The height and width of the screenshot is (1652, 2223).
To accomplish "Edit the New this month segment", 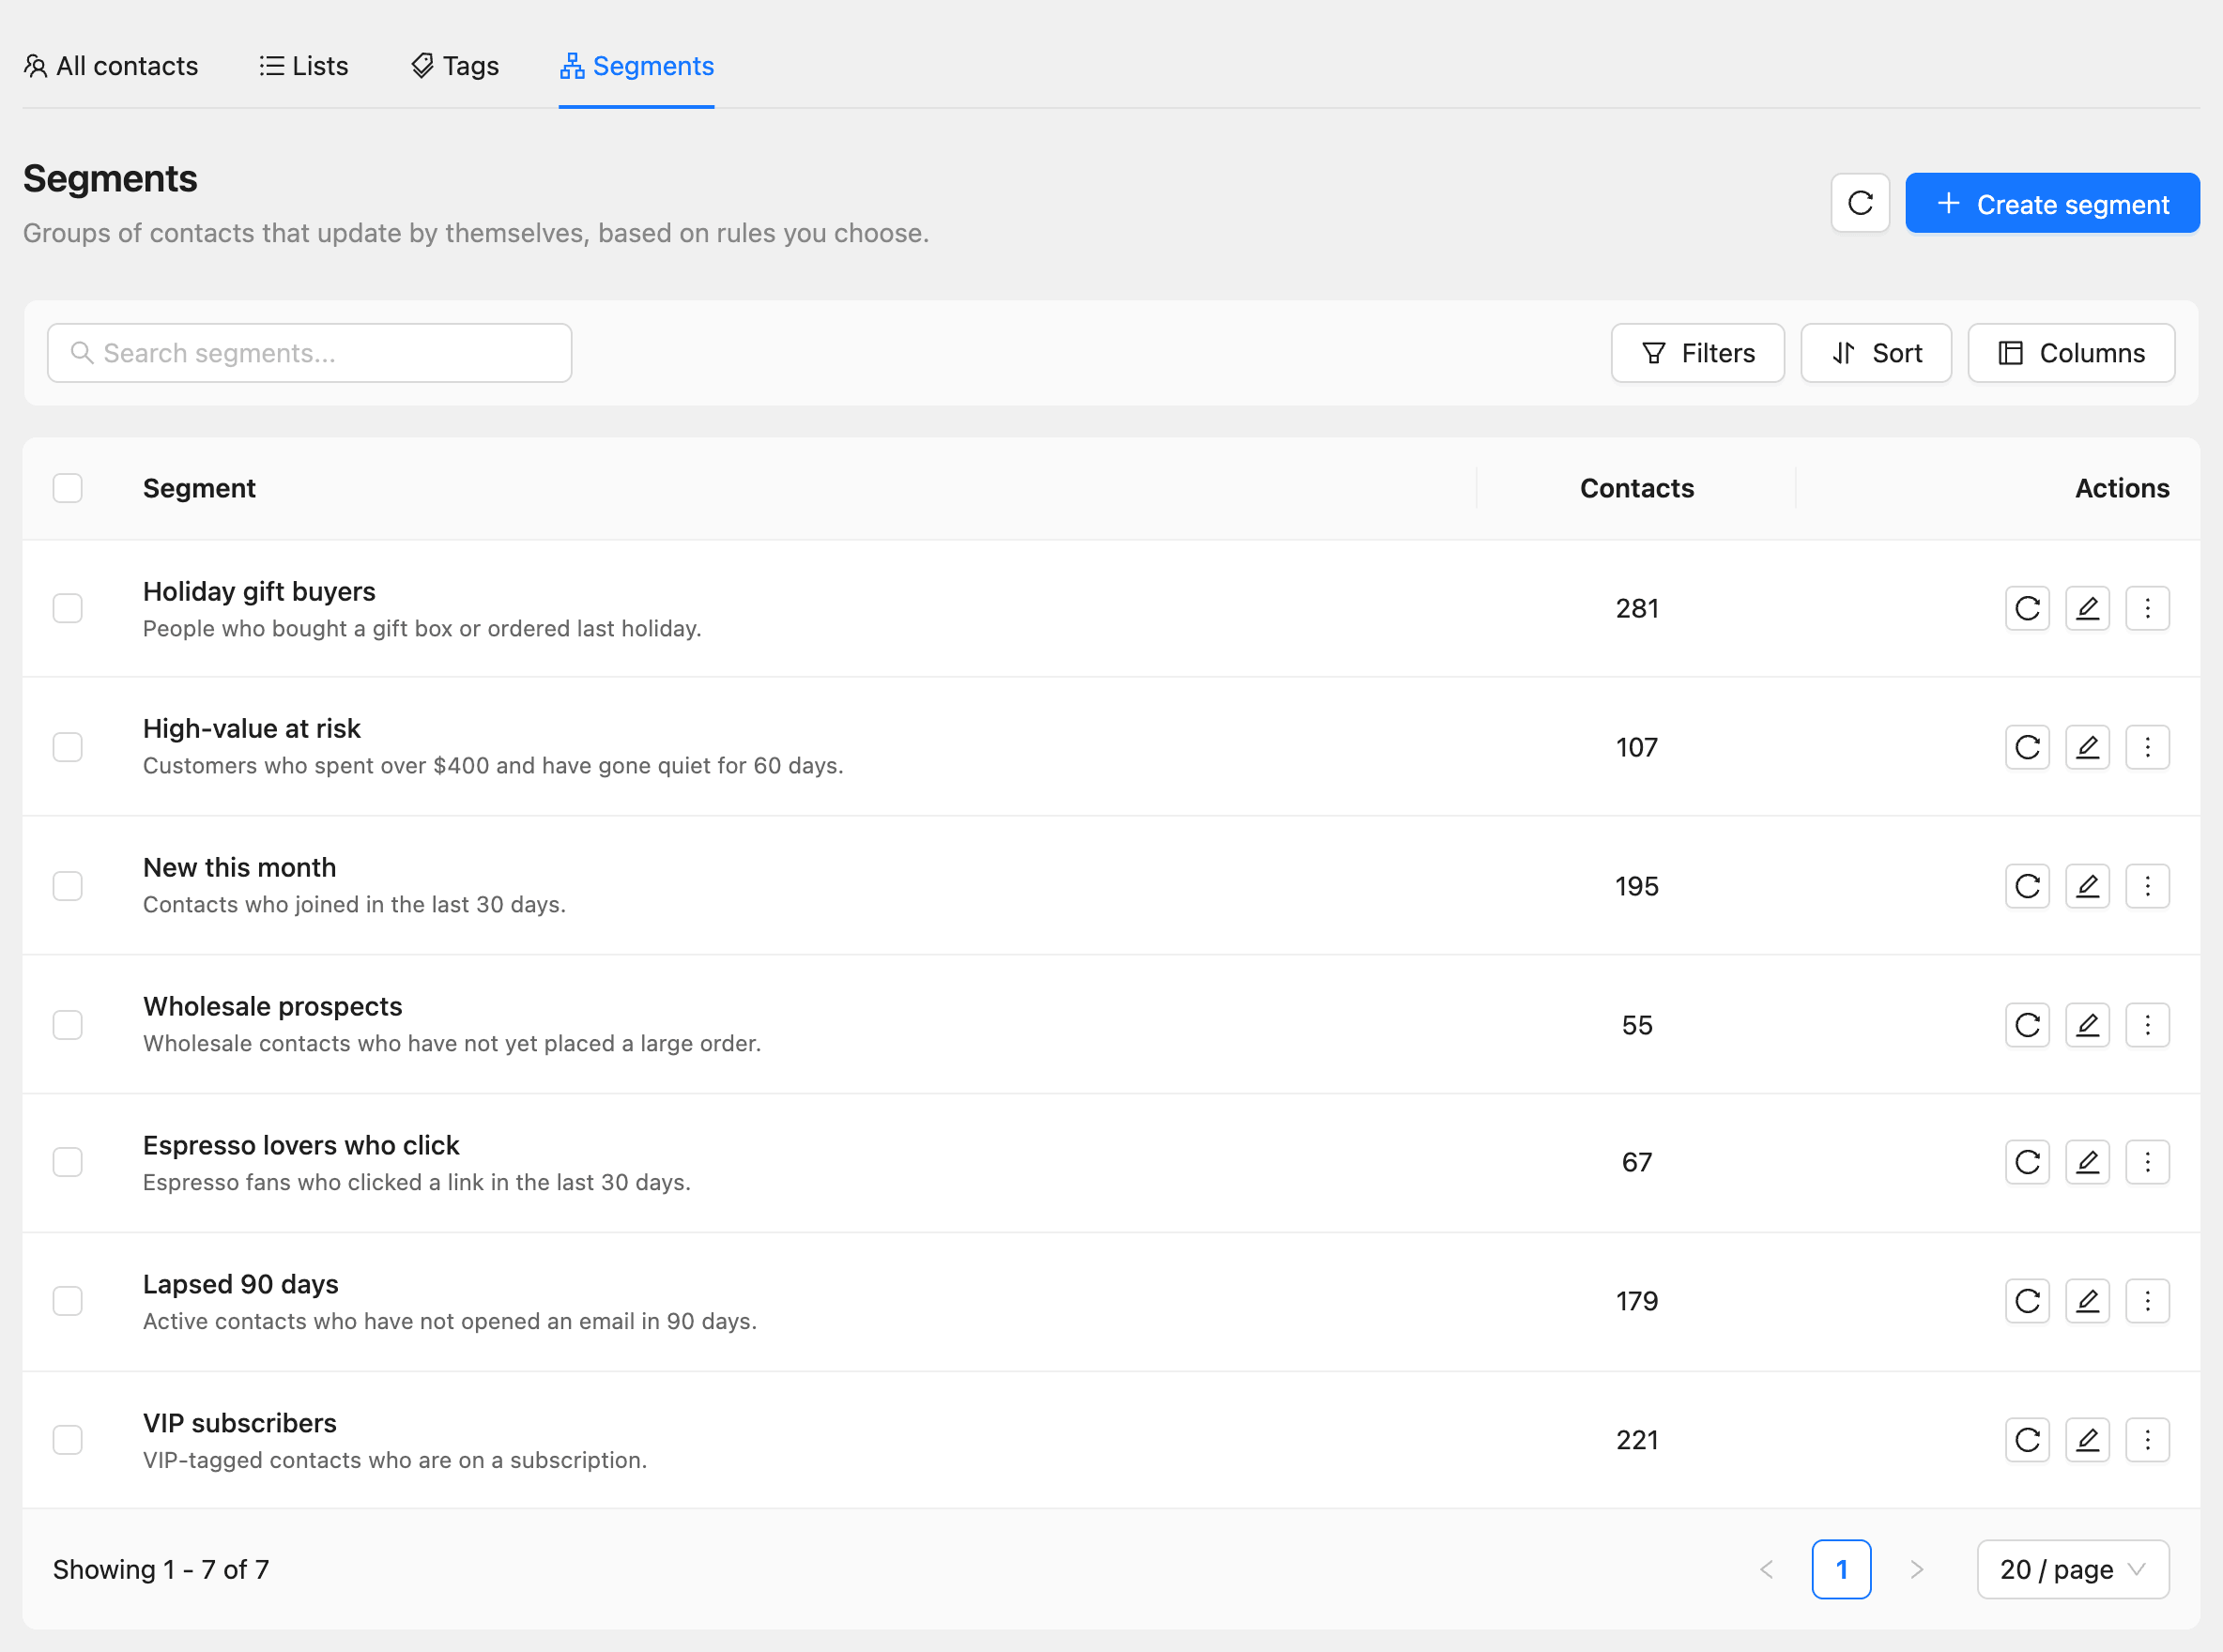I will (2086, 886).
